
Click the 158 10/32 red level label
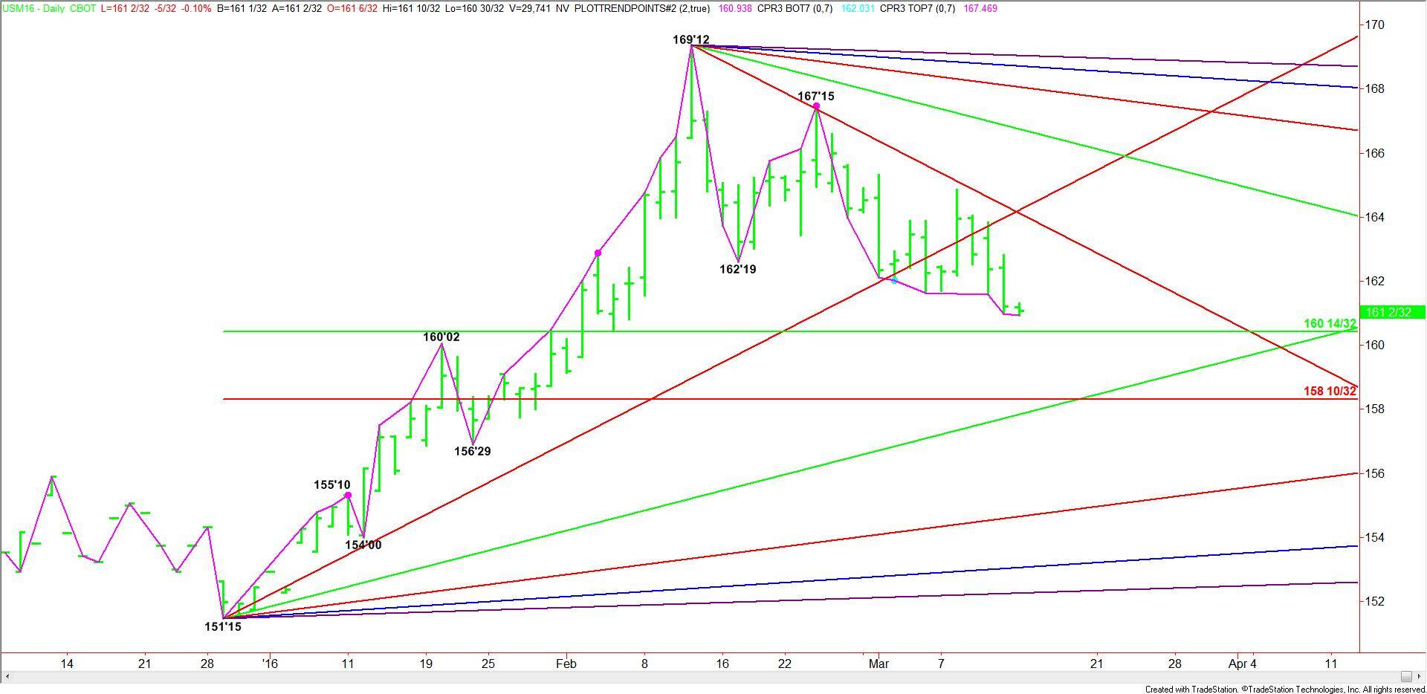click(x=1330, y=391)
